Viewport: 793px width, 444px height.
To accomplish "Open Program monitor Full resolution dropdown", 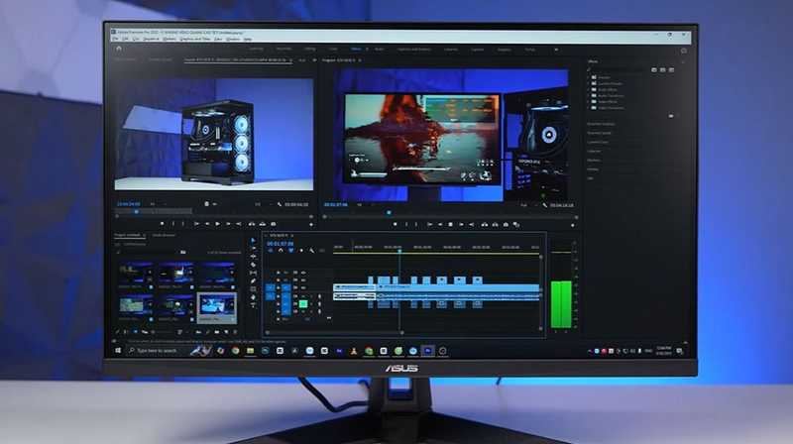I will click(x=528, y=205).
